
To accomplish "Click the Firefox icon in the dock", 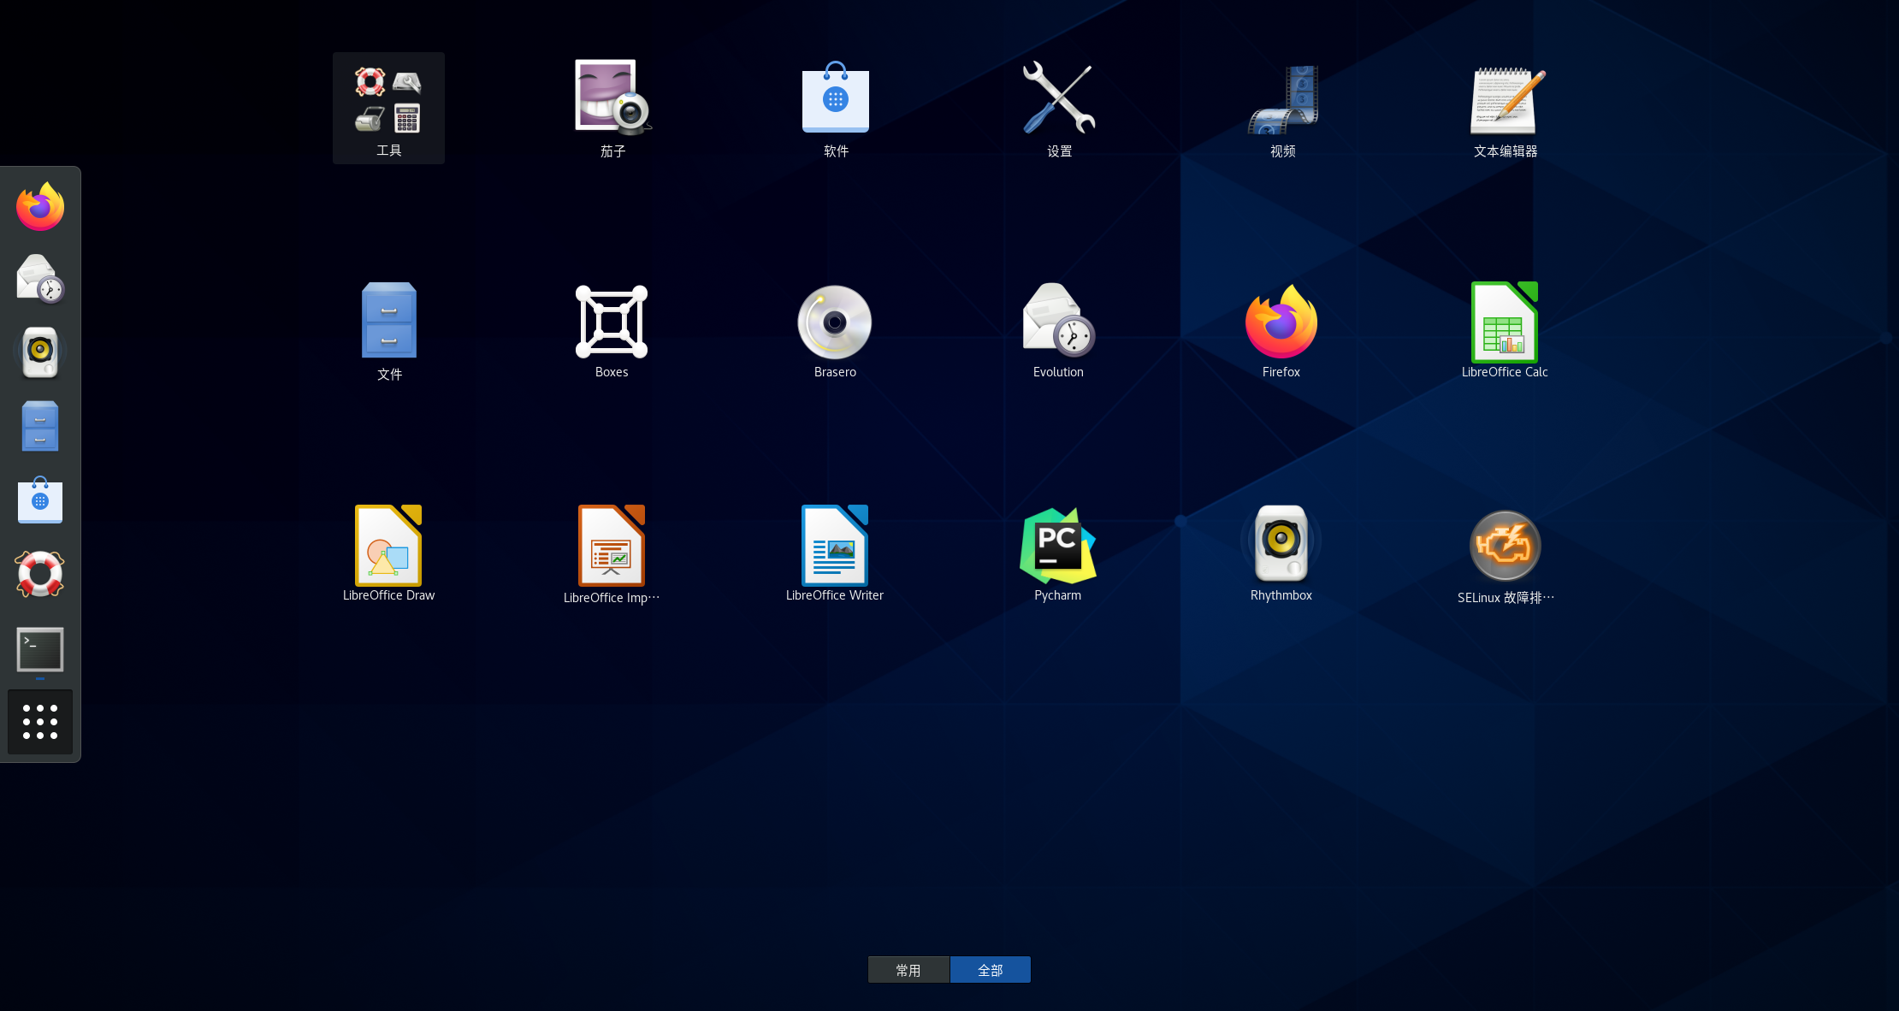I will [40, 206].
